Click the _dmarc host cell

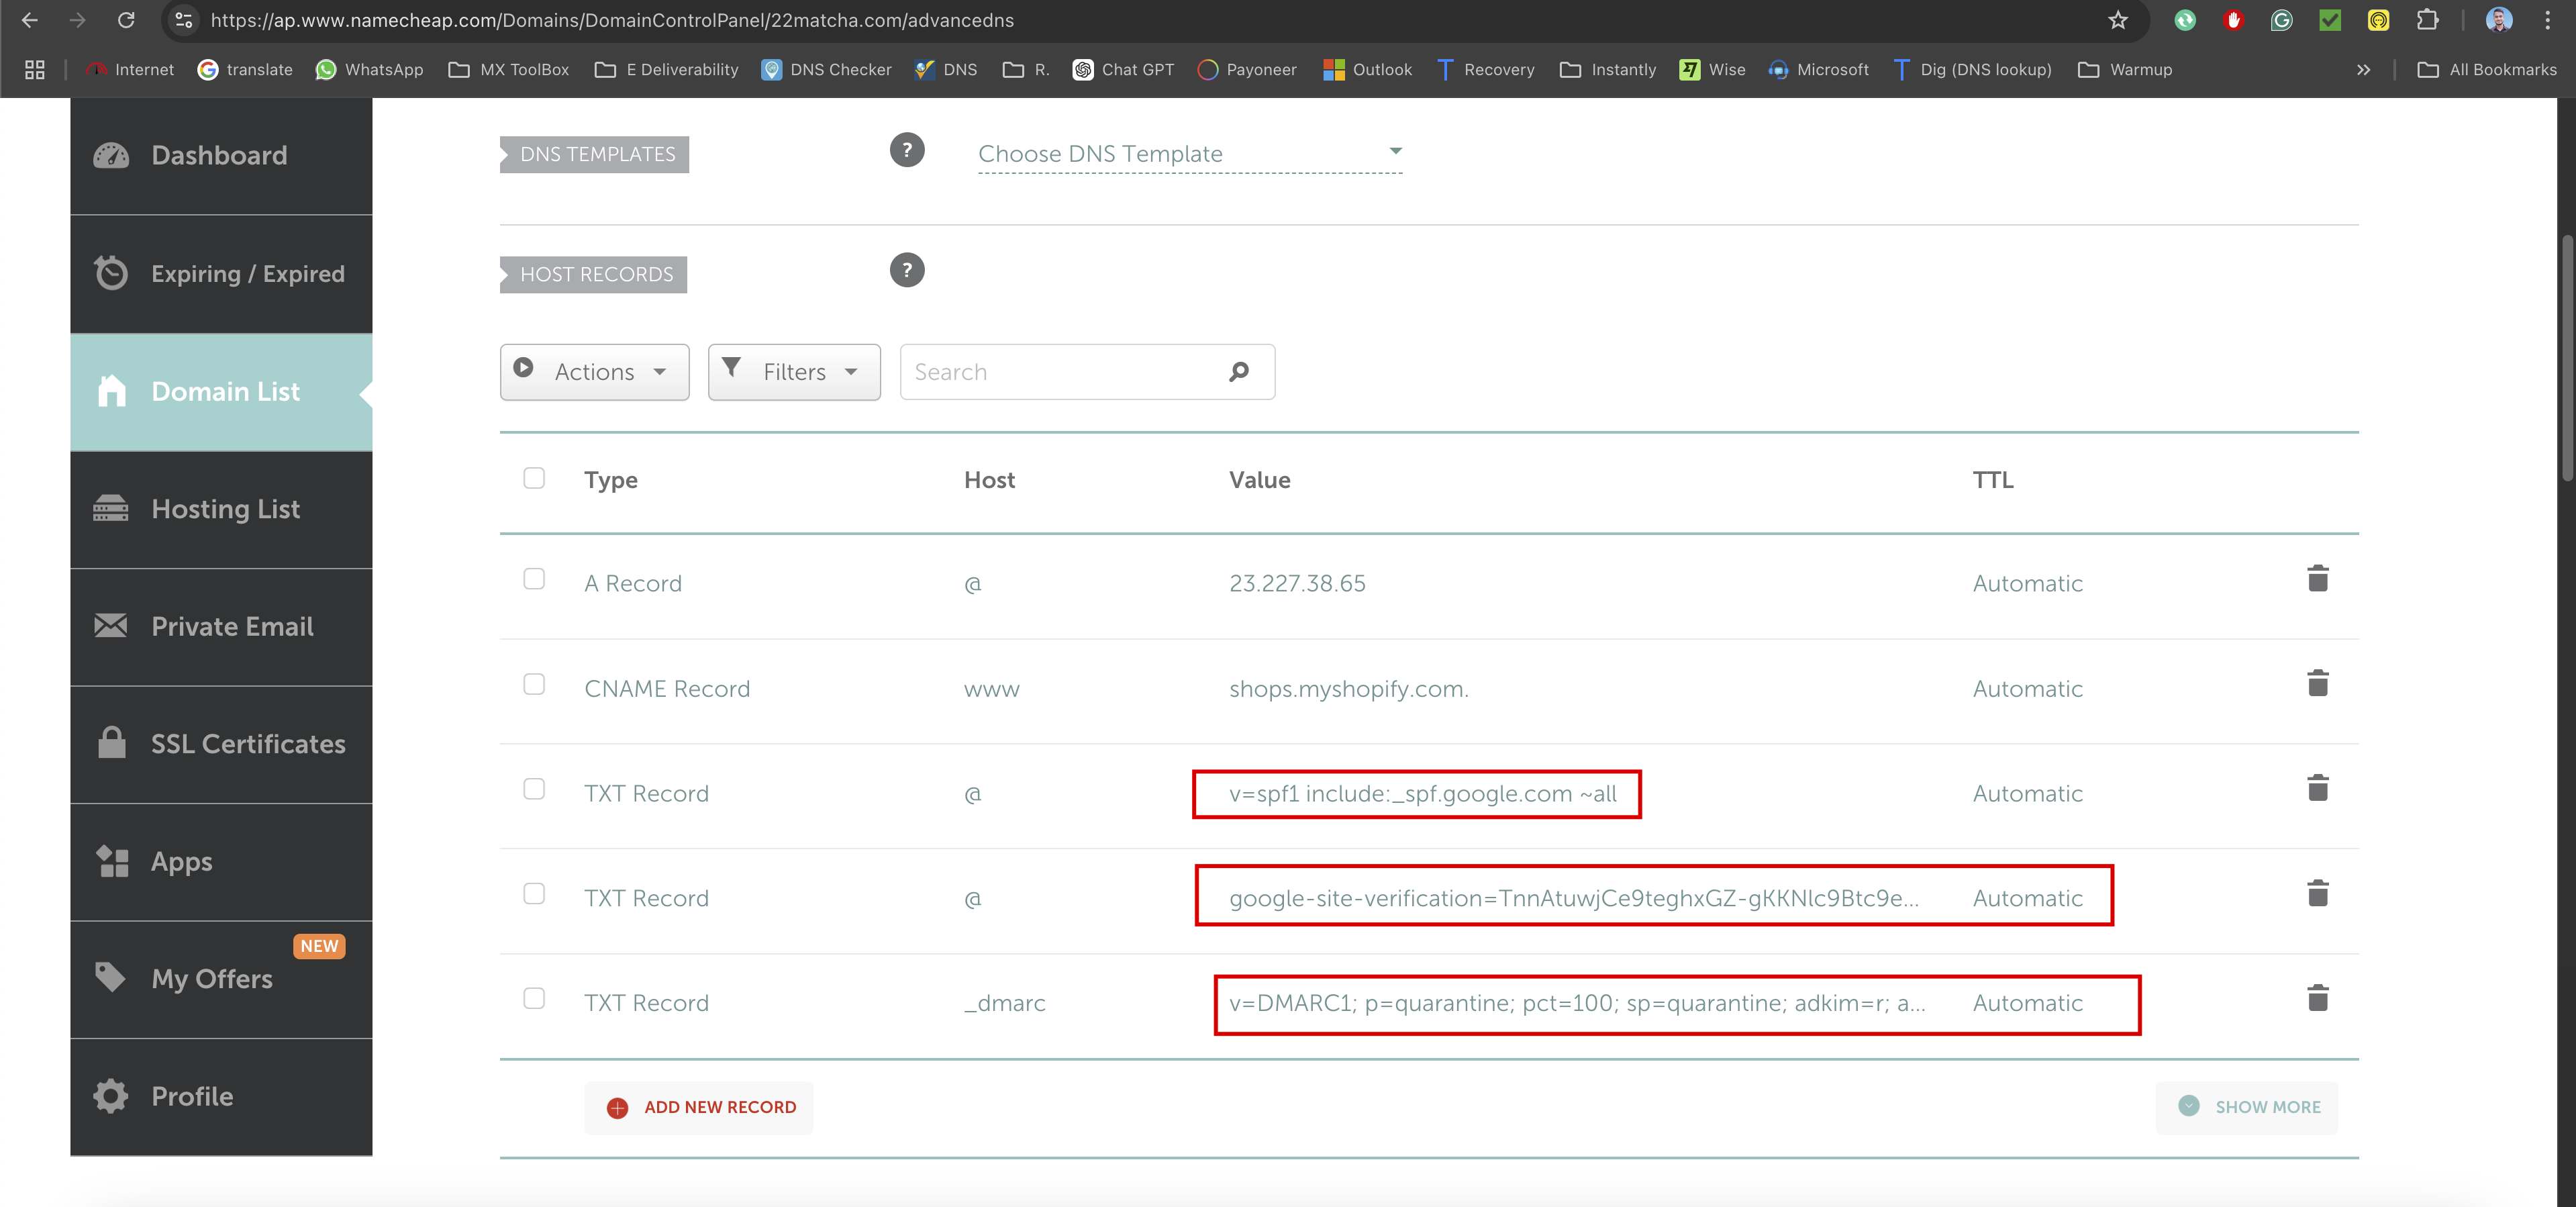(x=1004, y=1003)
